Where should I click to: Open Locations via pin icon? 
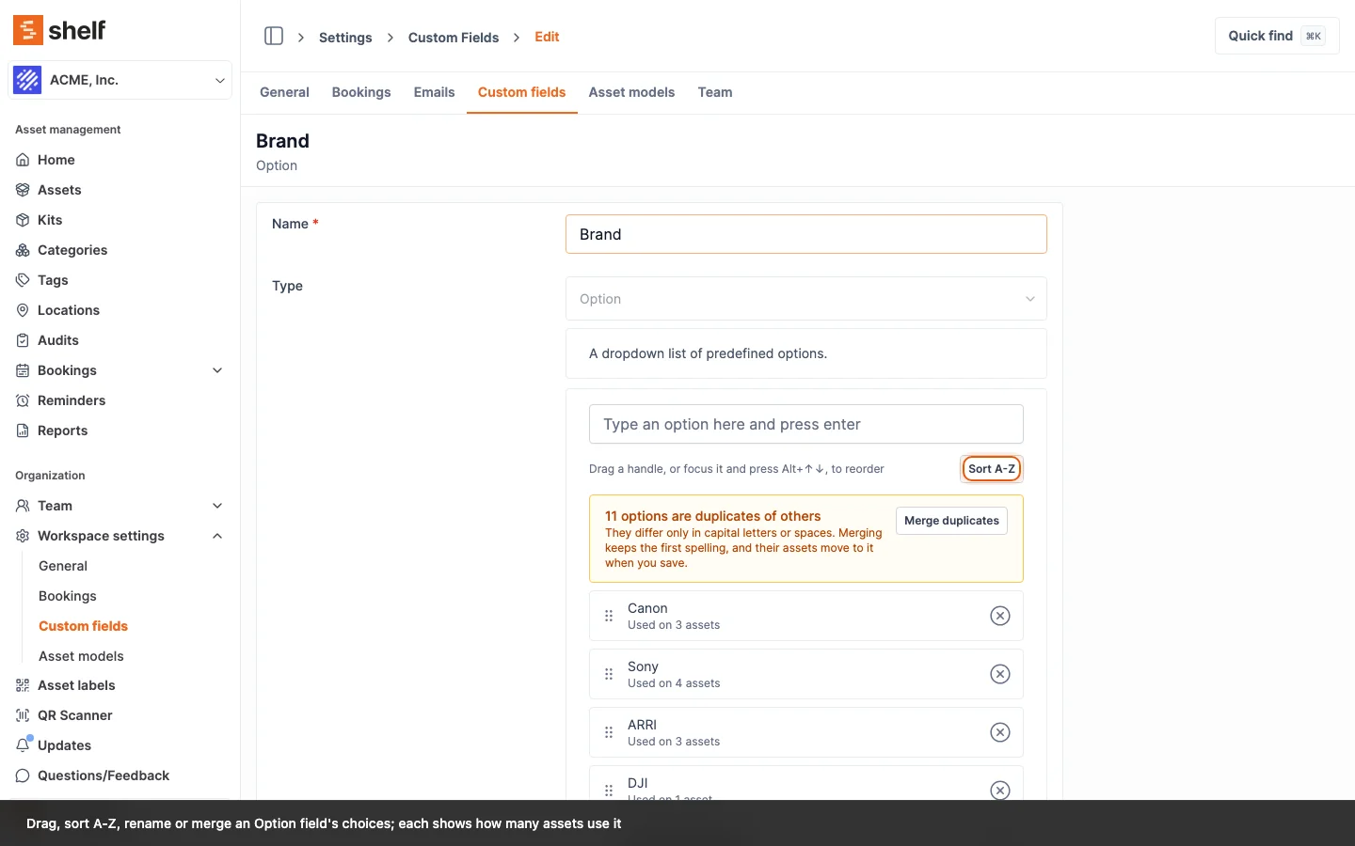23,310
